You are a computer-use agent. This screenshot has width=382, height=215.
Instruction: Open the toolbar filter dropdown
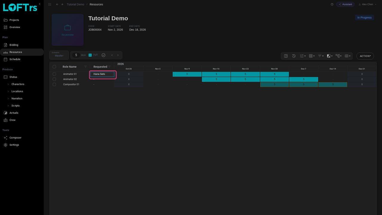[321, 56]
